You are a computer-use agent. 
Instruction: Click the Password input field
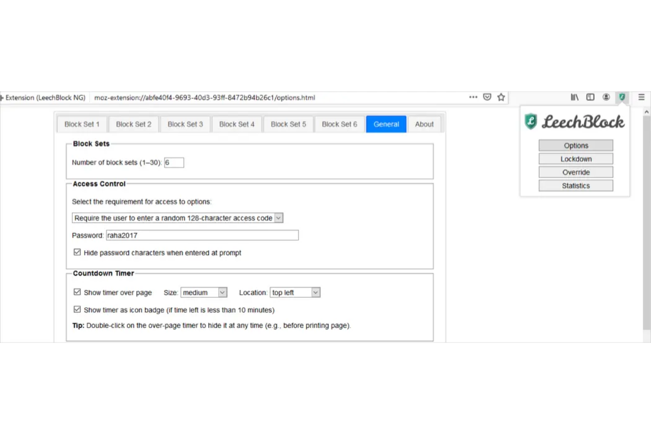(x=202, y=236)
